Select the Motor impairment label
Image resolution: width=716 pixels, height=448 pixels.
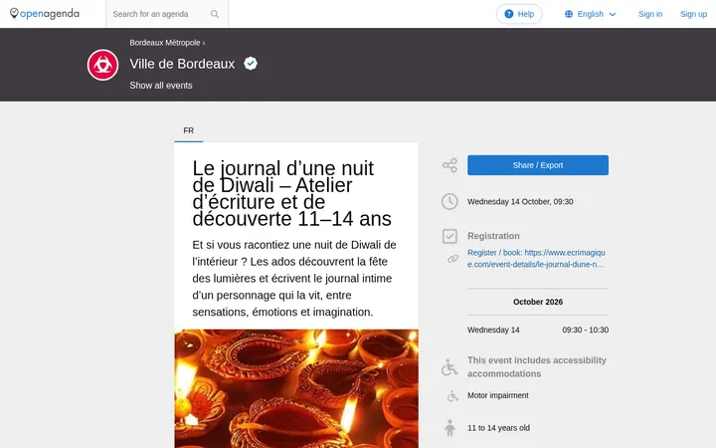(x=498, y=395)
